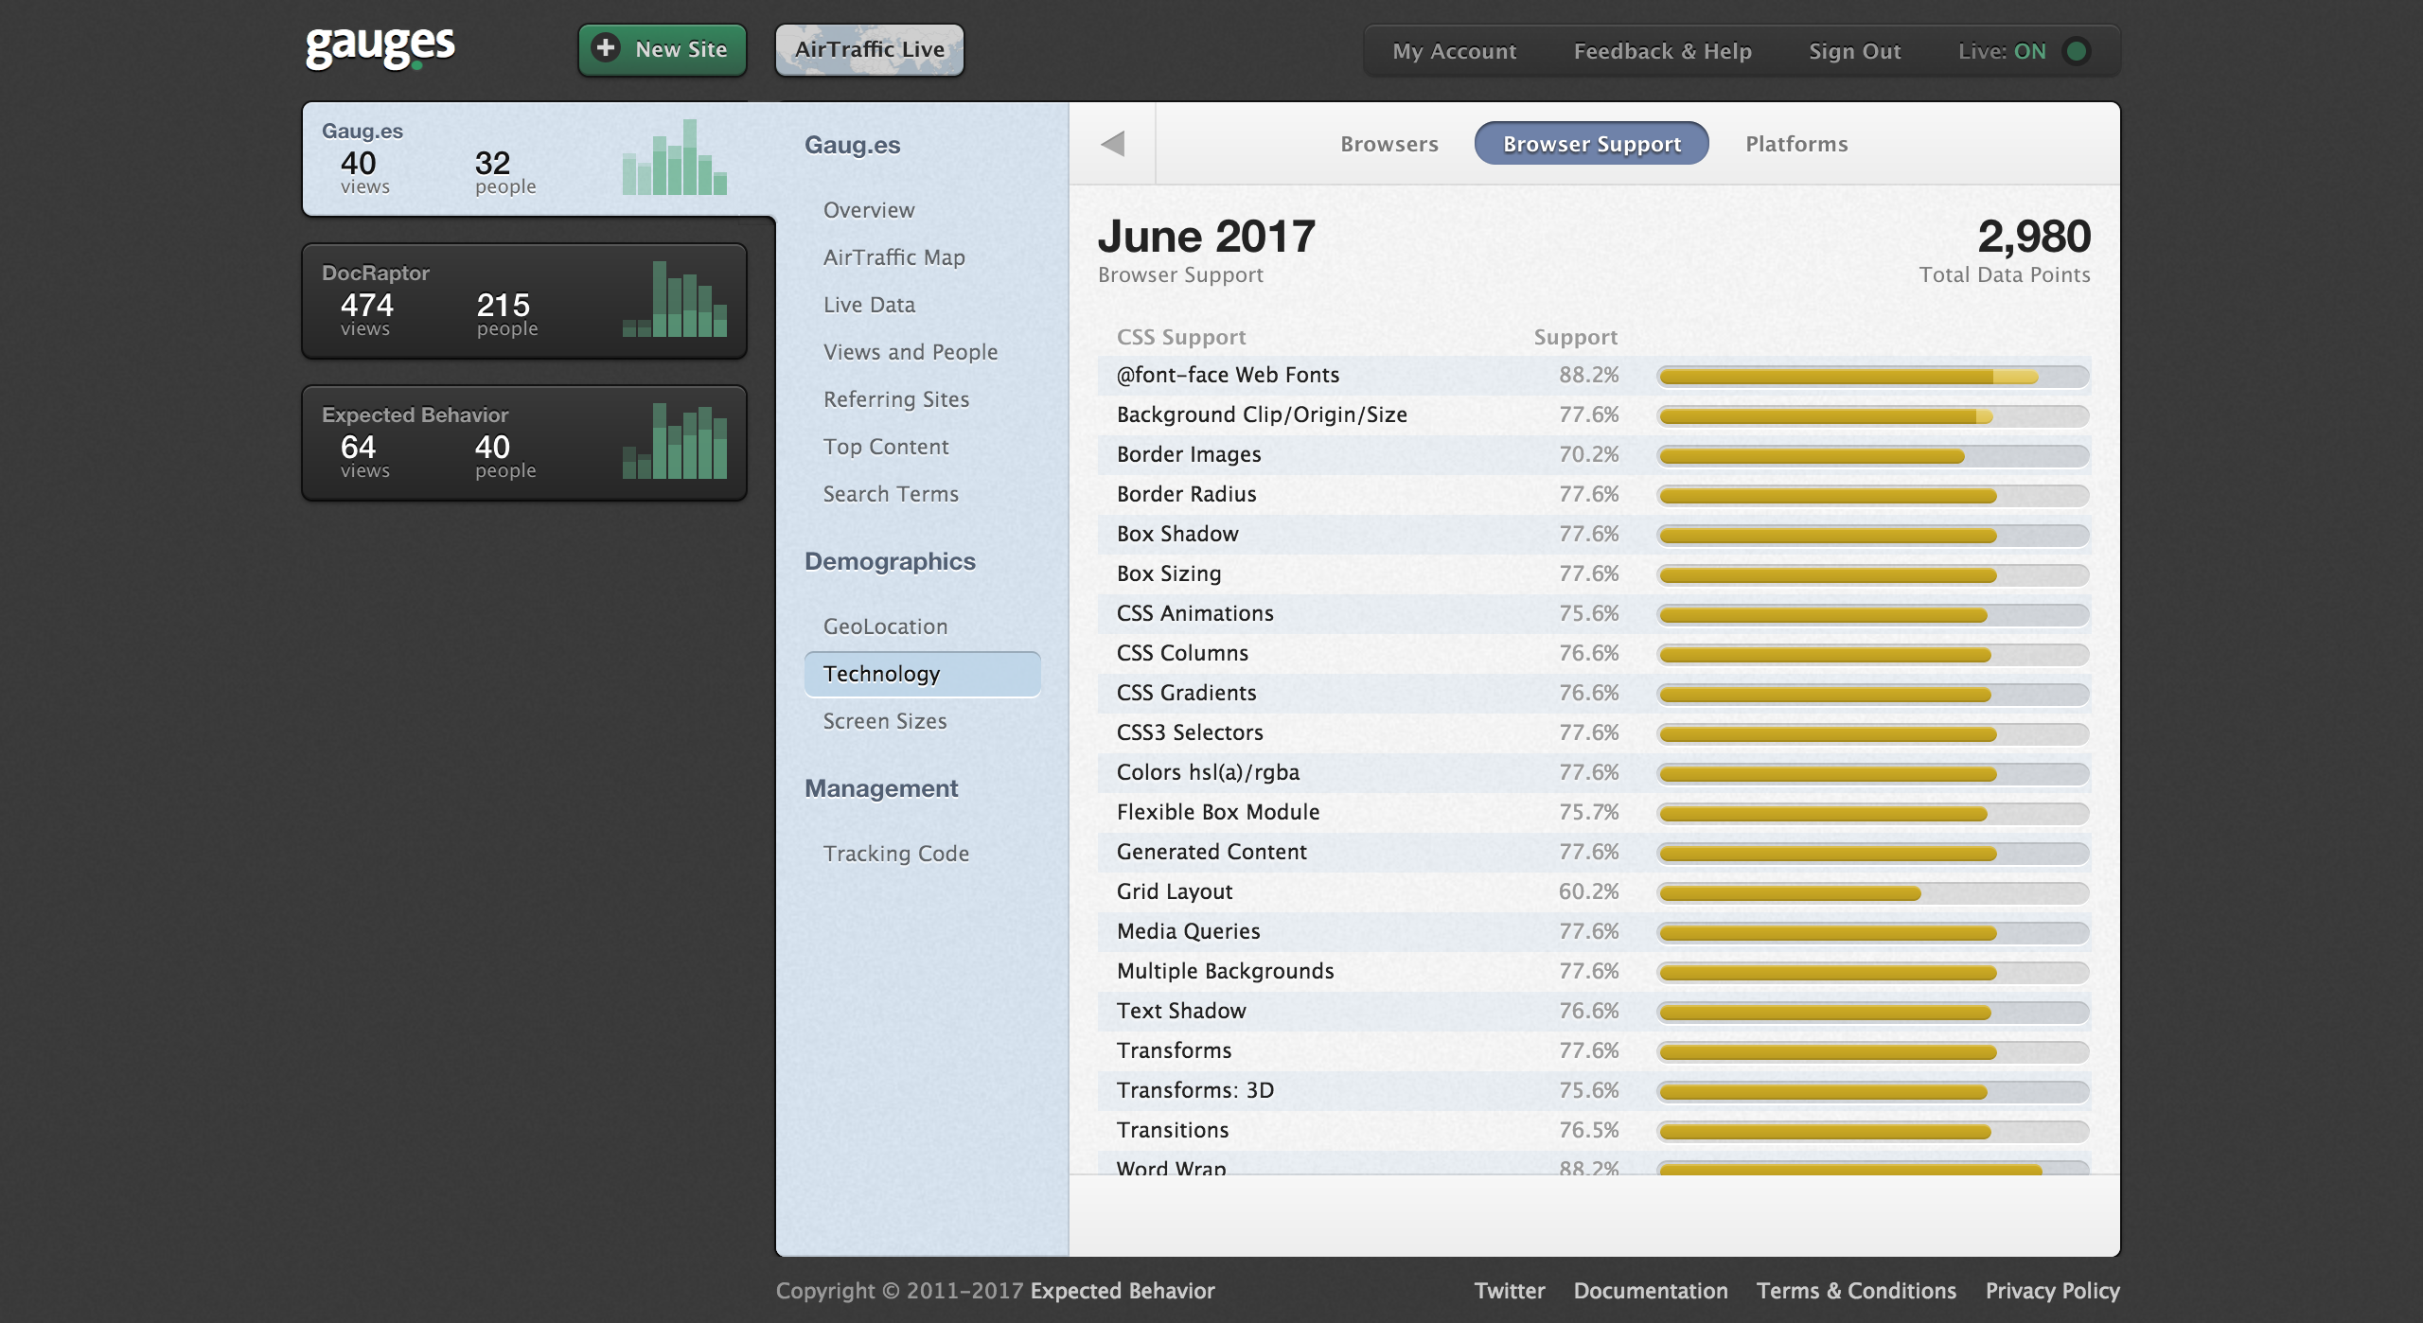Click the New Site button label
The width and height of the screenshot is (2423, 1323).
coord(681,49)
